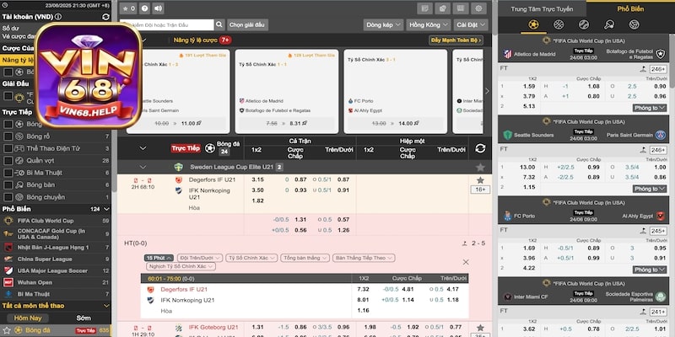Click the search magnifier icon
675x337 pixels.
pyautogui.click(x=219, y=24)
